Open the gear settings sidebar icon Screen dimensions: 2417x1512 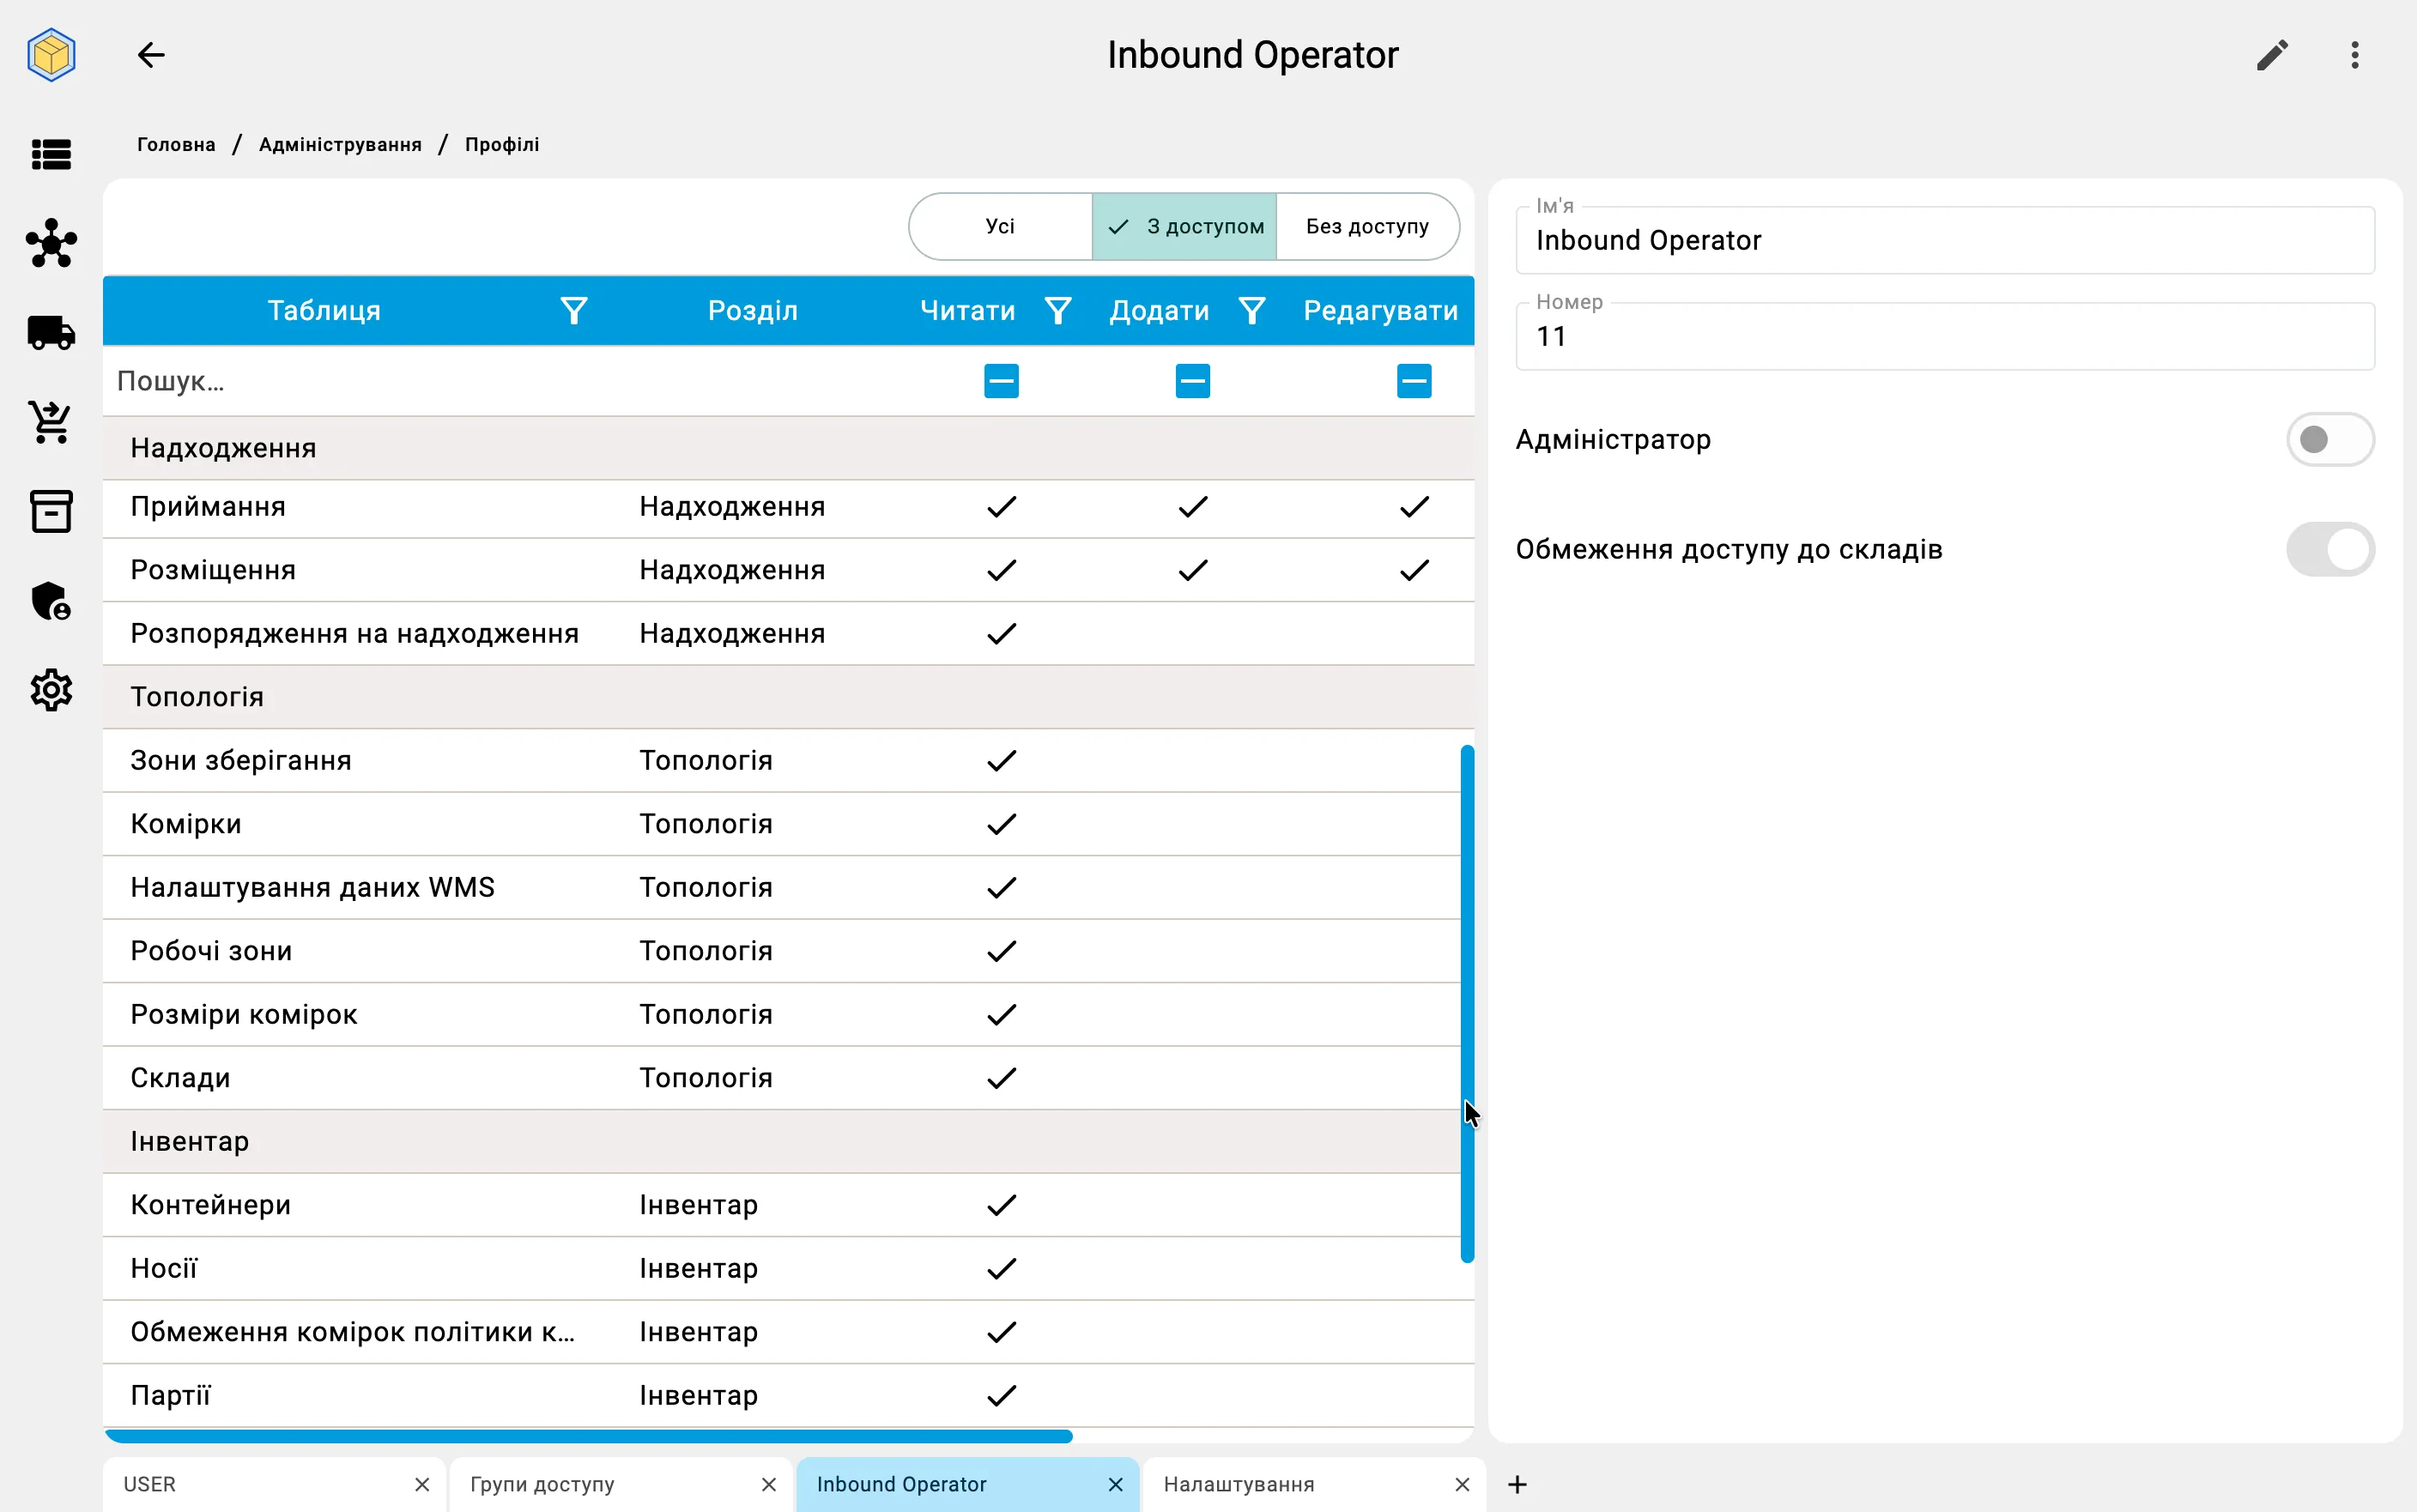pos(51,690)
